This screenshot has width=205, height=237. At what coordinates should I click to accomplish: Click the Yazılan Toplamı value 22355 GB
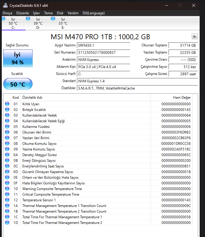point(183,52)
